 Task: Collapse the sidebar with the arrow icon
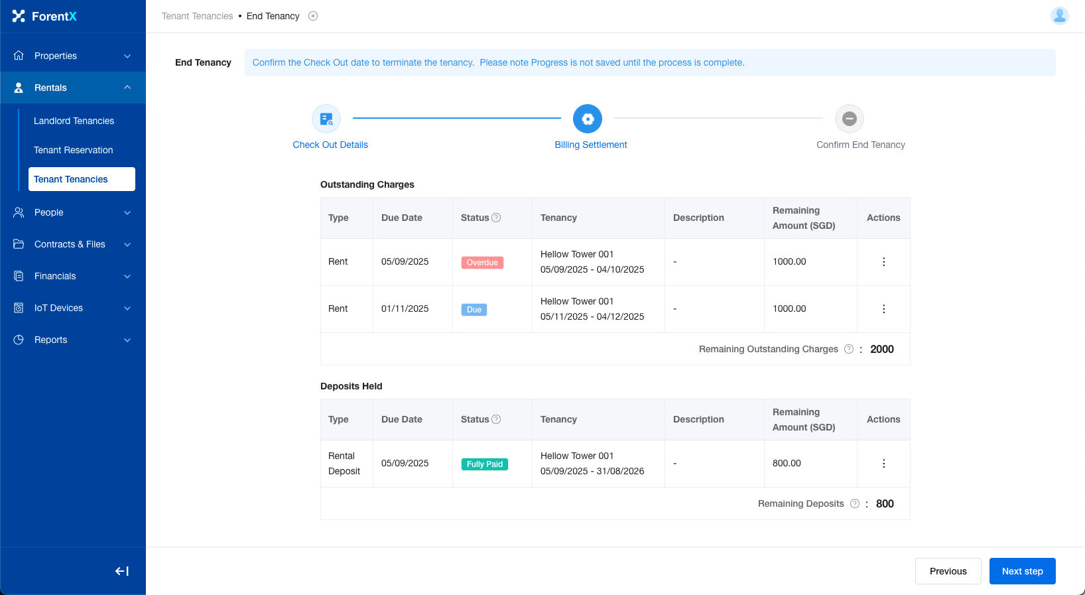[x=122, y=571]
